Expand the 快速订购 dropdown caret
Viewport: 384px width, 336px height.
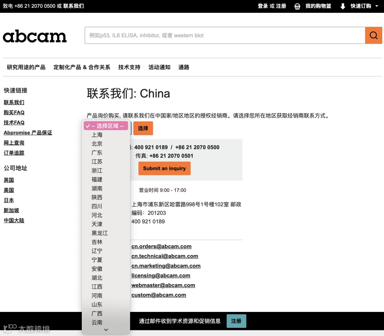coord(377,6)
